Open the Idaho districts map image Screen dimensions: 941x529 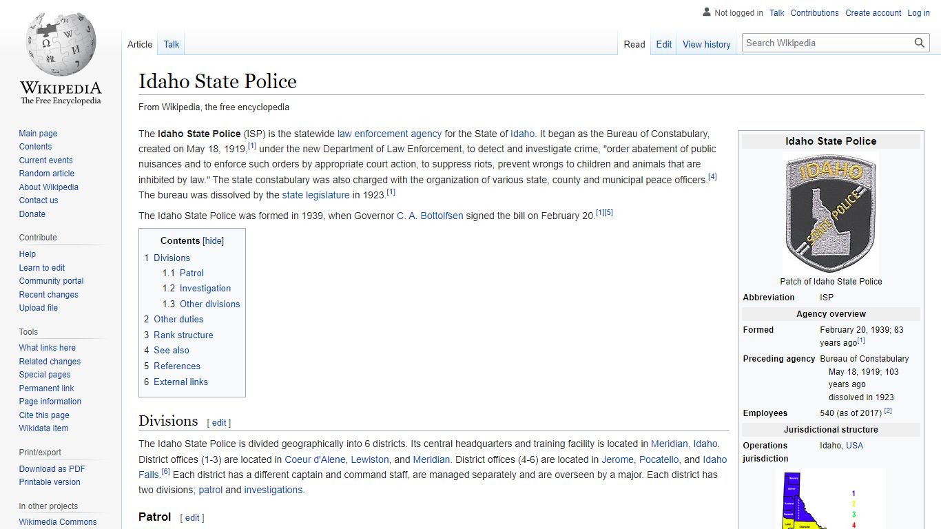point(831,499)
